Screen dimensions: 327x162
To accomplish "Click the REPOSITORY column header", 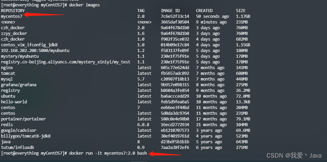I will (x=13, y=11).
